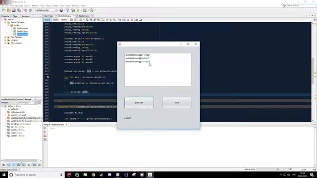Switch to the Start Page editor tab
The image size is (317, 178).
[49, 16]
